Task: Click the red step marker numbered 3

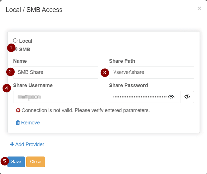Action: coord(104,73)
